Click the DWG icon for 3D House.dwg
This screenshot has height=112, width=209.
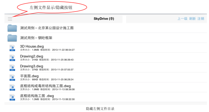12,48
